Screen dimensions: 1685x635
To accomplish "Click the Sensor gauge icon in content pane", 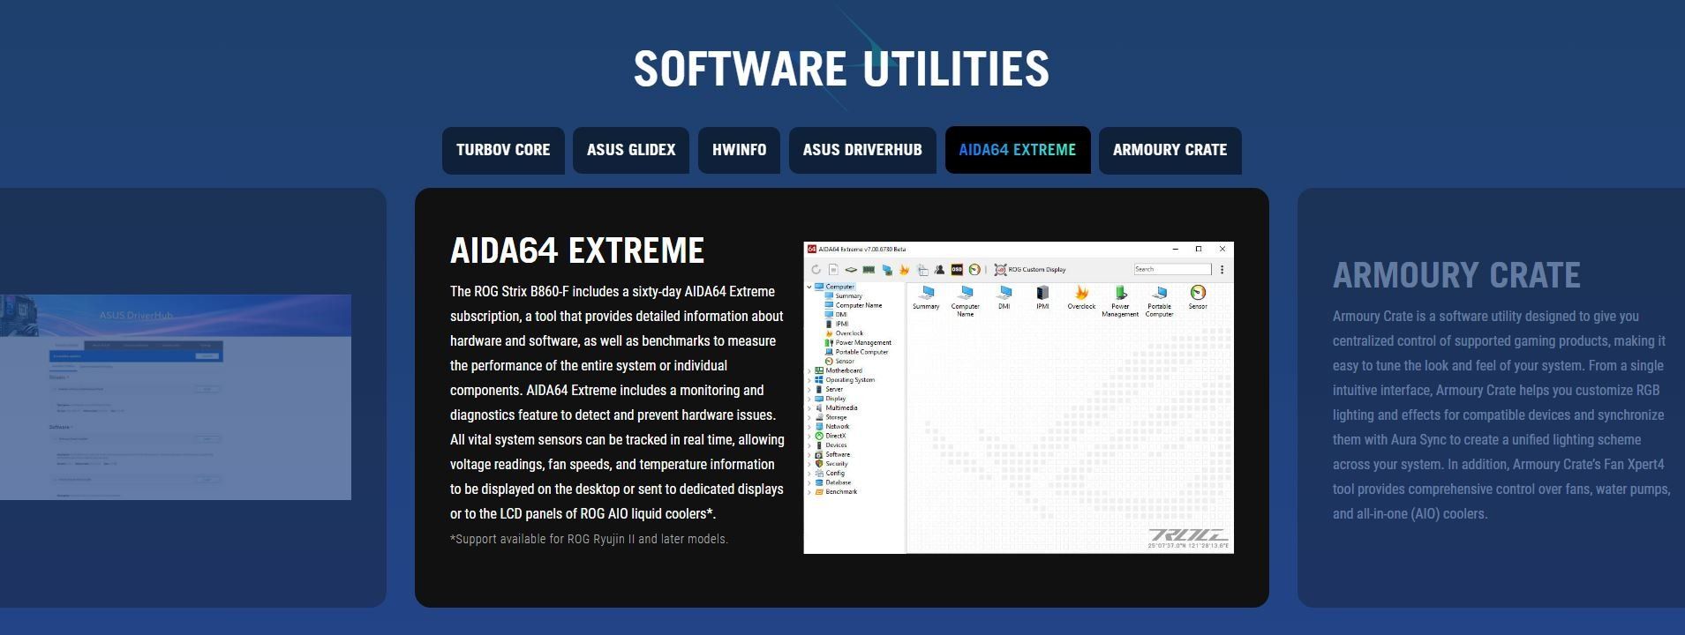I will (x=1198, y=296).
